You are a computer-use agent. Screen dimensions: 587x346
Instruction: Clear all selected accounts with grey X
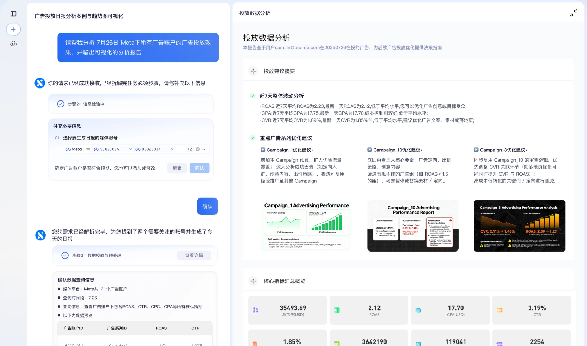pos(198,149)
